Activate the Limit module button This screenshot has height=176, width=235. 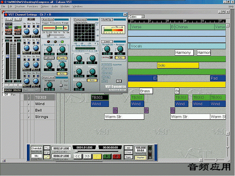coord(107,42)
